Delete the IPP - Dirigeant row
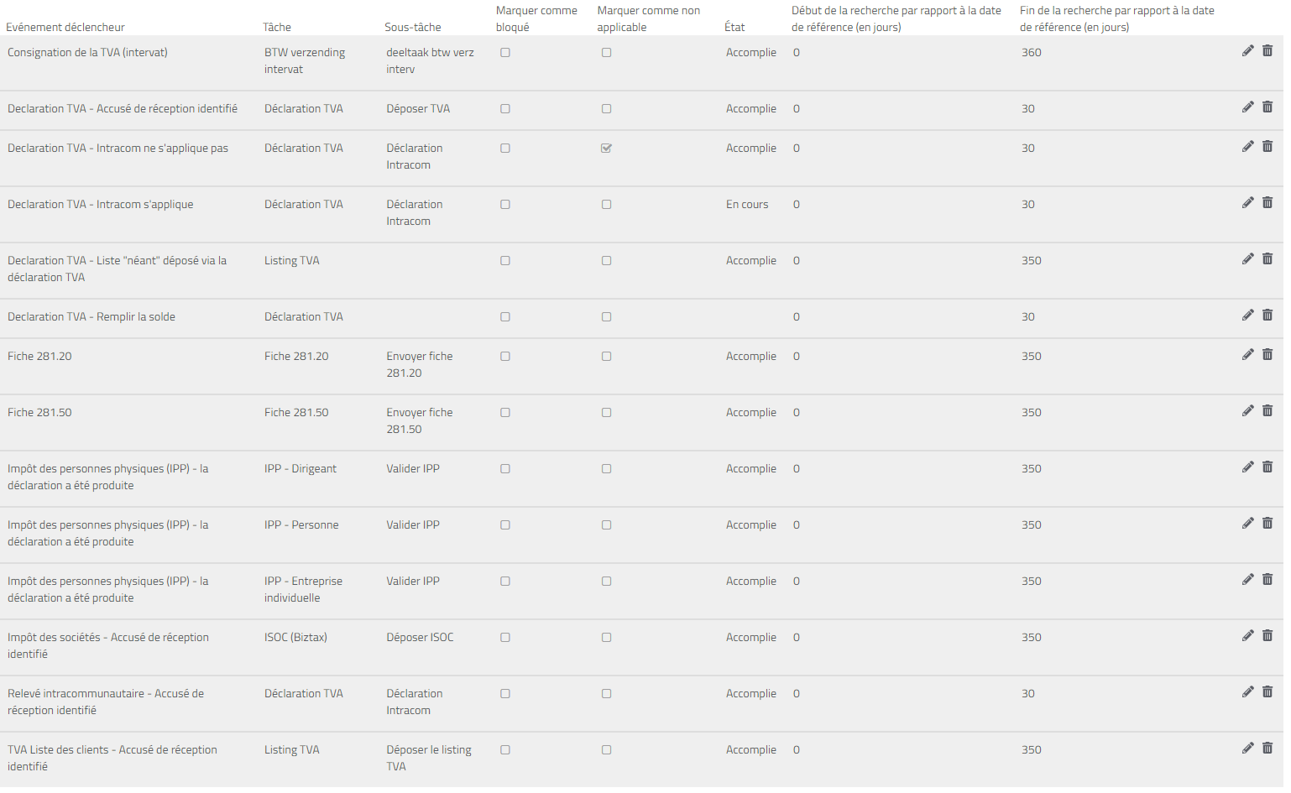Image resolution: width=1291 pixels, height=793 pixels. [x=1267, y=467]
